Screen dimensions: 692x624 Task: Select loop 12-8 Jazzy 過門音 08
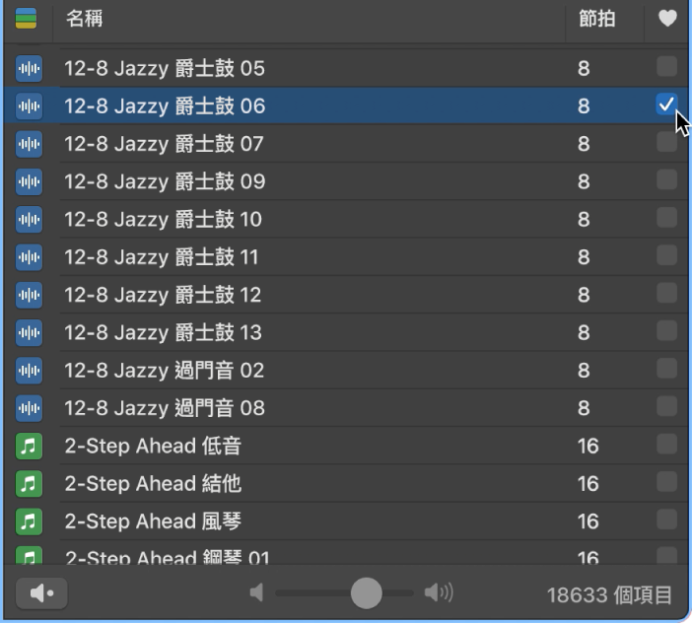(x=346, y=408)
